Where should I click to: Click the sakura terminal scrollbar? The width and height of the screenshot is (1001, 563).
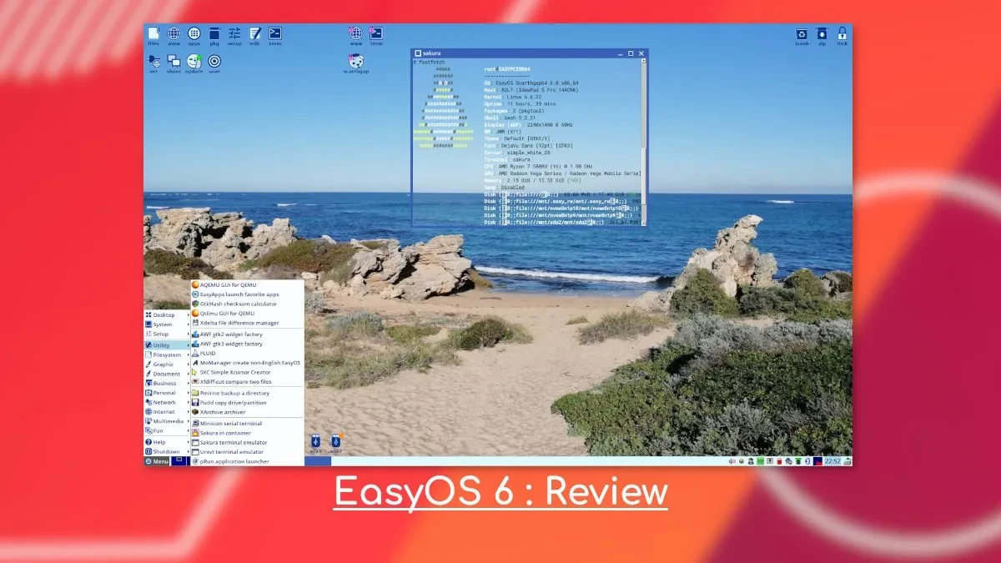point(643,142)
